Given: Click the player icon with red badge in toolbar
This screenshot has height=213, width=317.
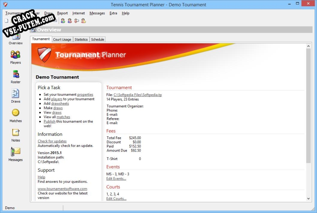Looking at the screenshot, I should (x=70, y=20).
